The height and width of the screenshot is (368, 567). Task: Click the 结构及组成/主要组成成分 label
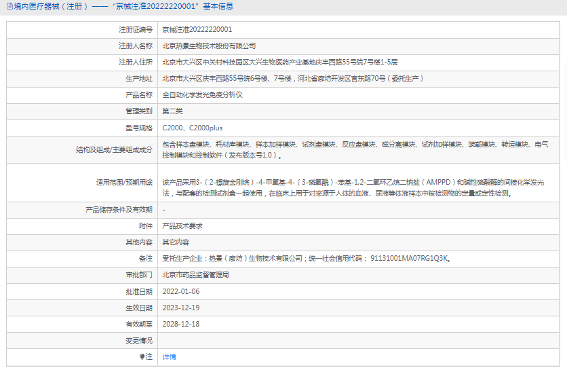pyautogui.click(x=114, y=150)
